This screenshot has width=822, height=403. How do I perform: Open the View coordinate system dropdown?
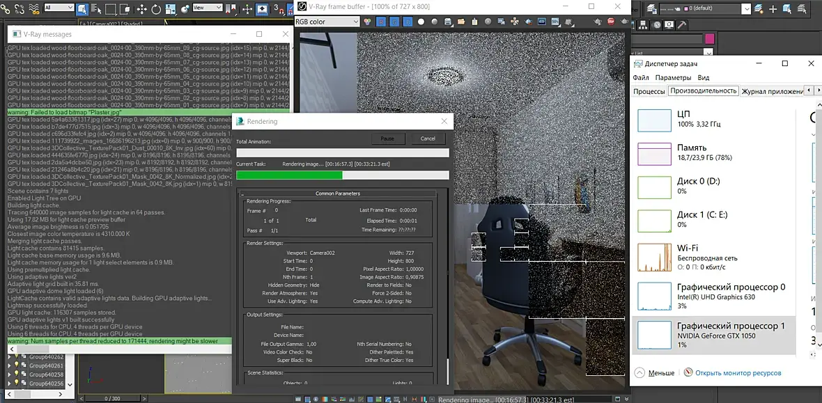207,8
